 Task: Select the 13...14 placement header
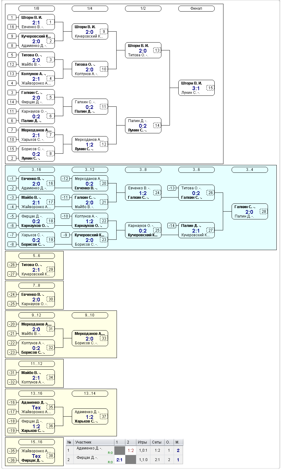coord(90,393)
